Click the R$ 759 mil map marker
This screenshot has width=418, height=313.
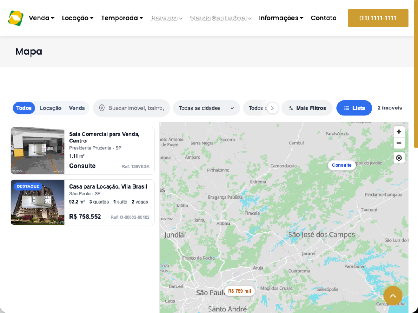(239, 291)
